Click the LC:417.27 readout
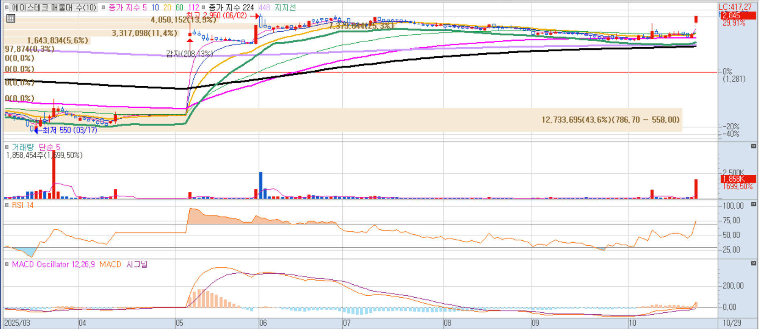 pyautogui.click(x=735, y=7)
